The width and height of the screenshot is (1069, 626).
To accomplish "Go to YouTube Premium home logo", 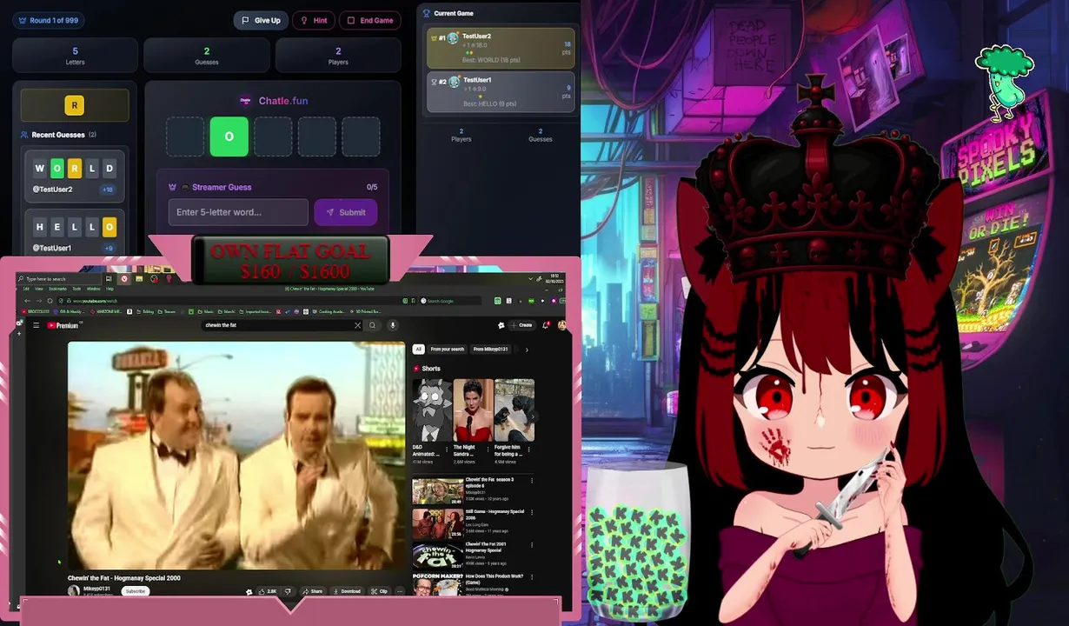I will pos(63,325).
